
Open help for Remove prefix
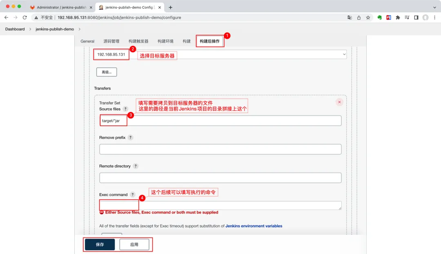(x=130, y=138)
